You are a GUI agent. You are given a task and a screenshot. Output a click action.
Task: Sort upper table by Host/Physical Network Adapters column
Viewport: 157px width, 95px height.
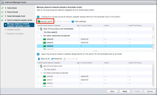[x=58, y=25]
